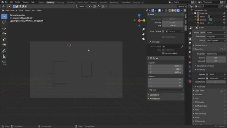Pick the Transform tool
This screenshot has width=227, height=128.
(4, 45)
